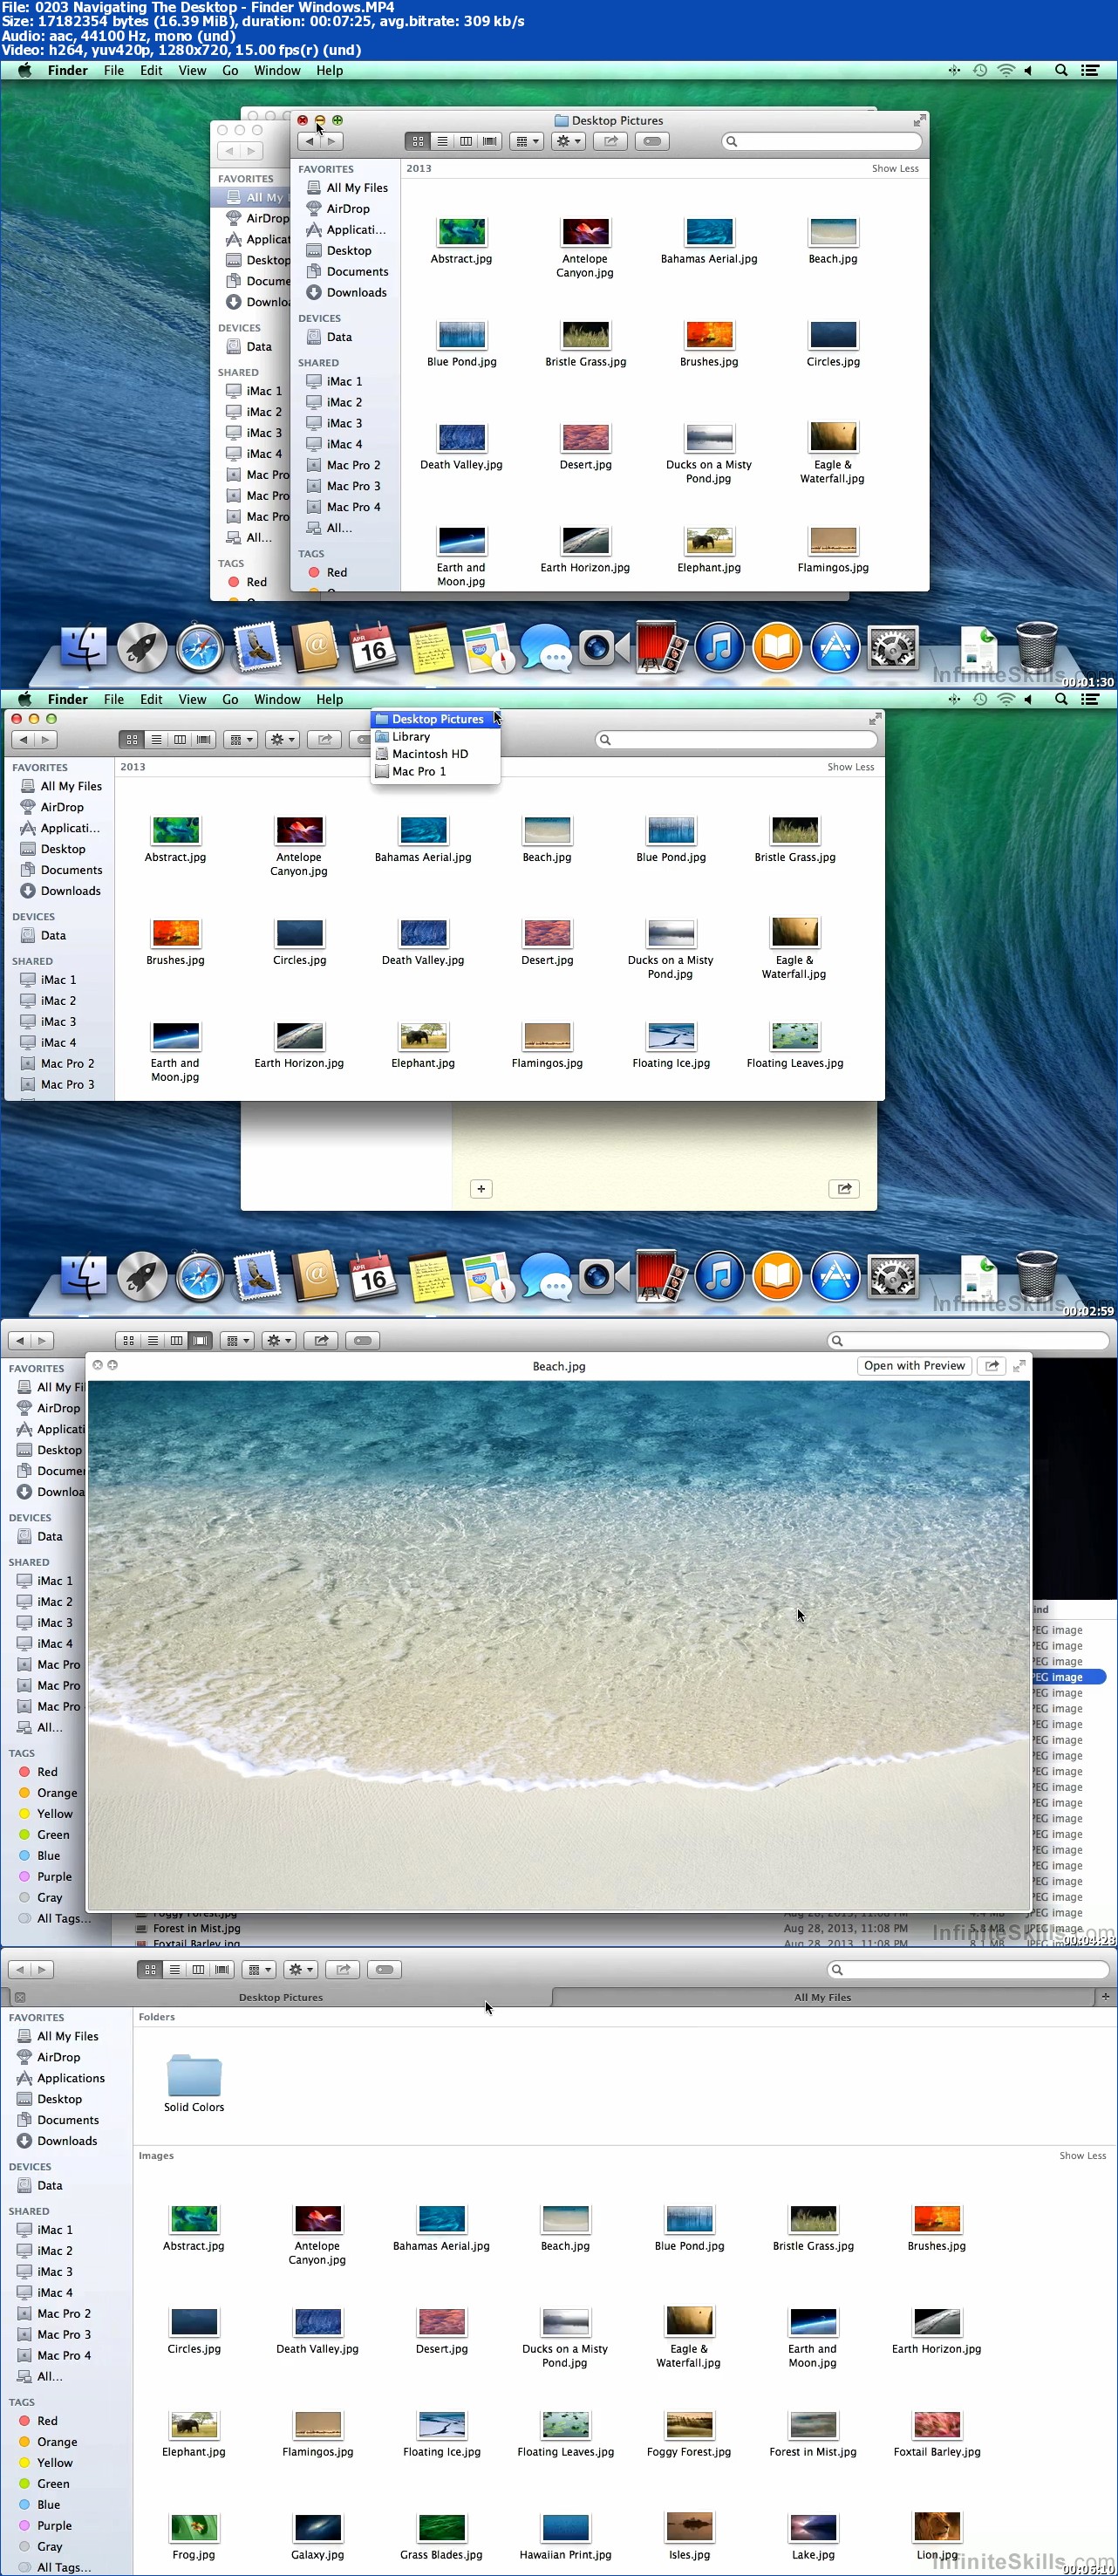Click Open with Preview in Quick Look
Image resolution: width=1118 pixels, height=2576 pixels.
(x=914, y=1366)
